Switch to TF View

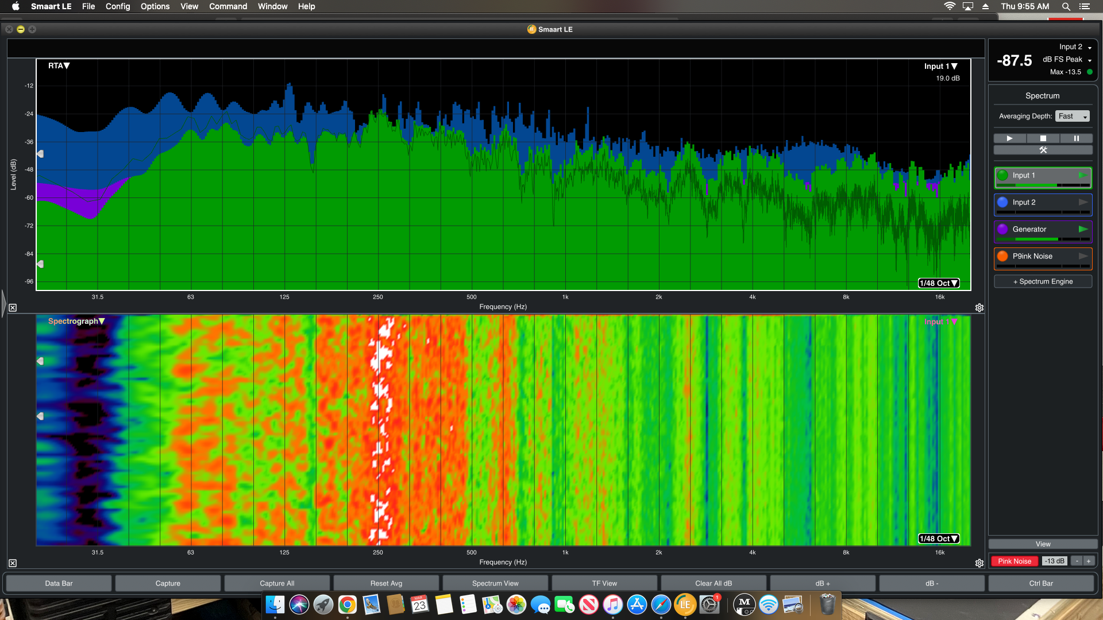coord(604,583)
